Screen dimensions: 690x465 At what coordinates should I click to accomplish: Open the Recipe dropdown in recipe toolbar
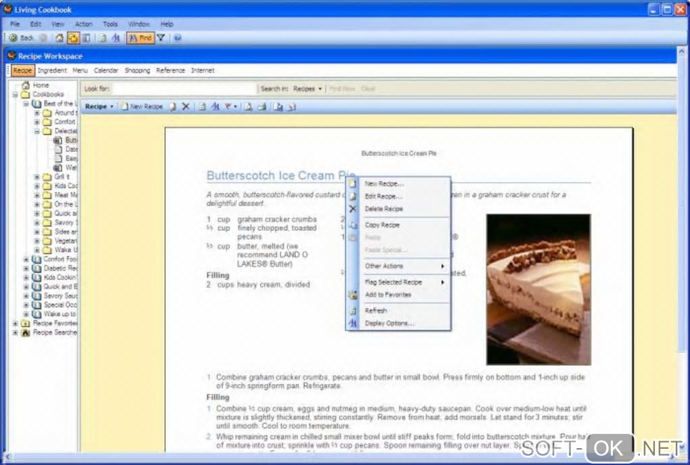[99, 107]
